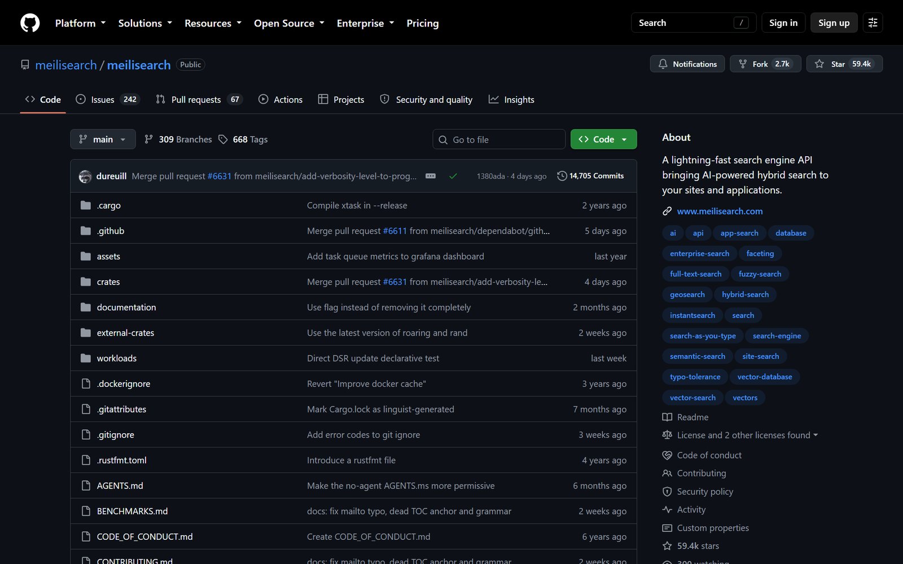Click the typo-tolerance topic tag
This screenshot has height=564, width=903.
695,377
